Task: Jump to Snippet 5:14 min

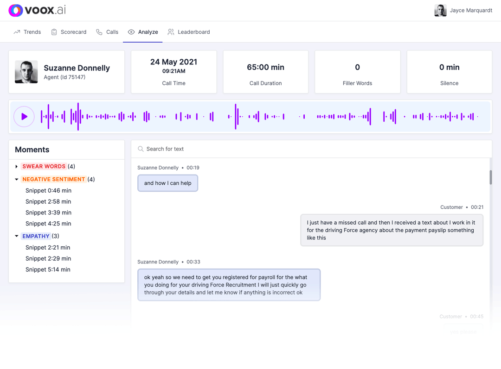Action: pos(48,269)
